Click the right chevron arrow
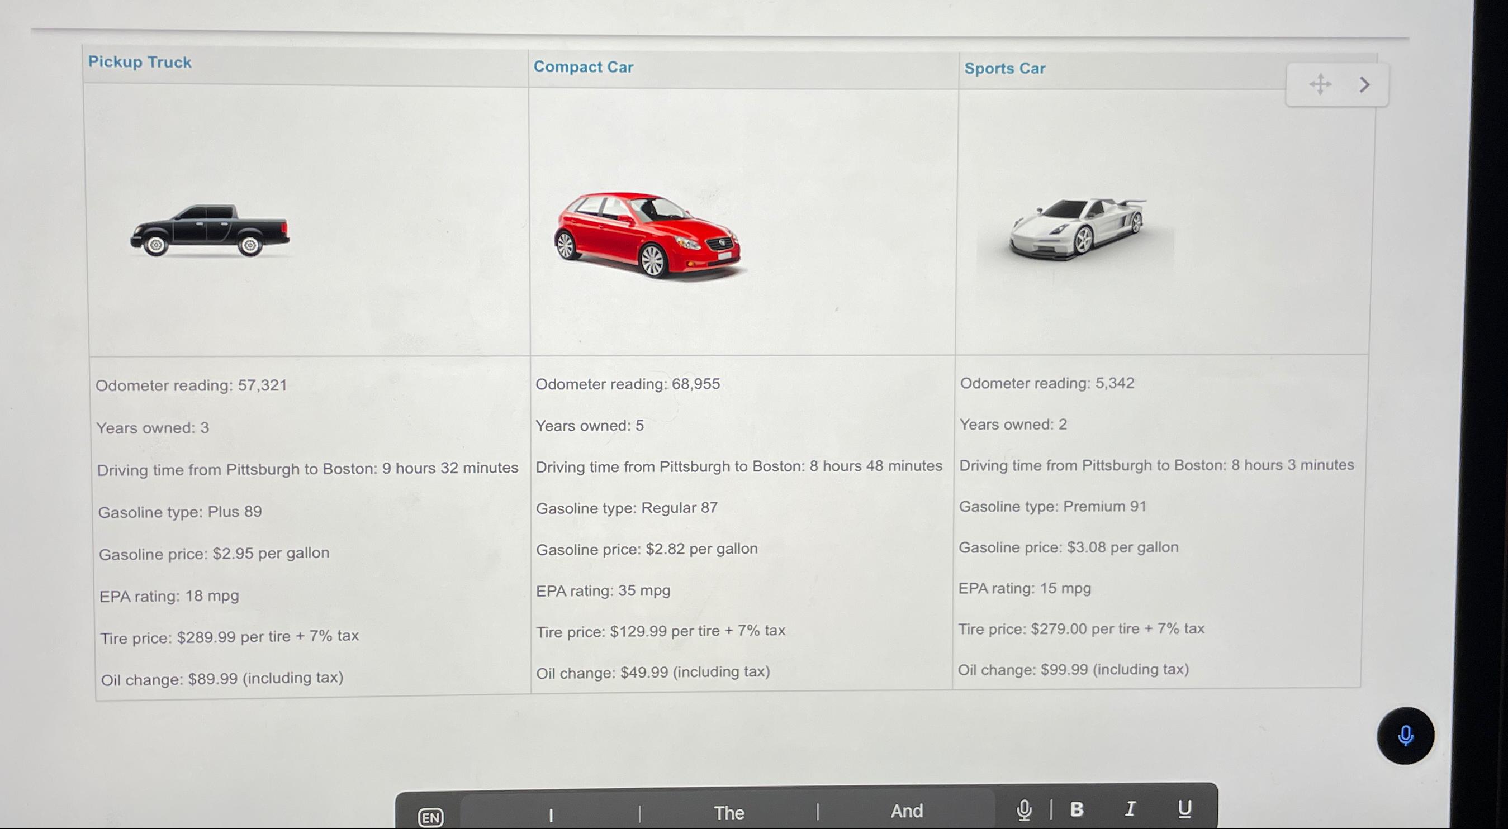The width and height of the screenshot is (1508, 829). [1364, 85]
